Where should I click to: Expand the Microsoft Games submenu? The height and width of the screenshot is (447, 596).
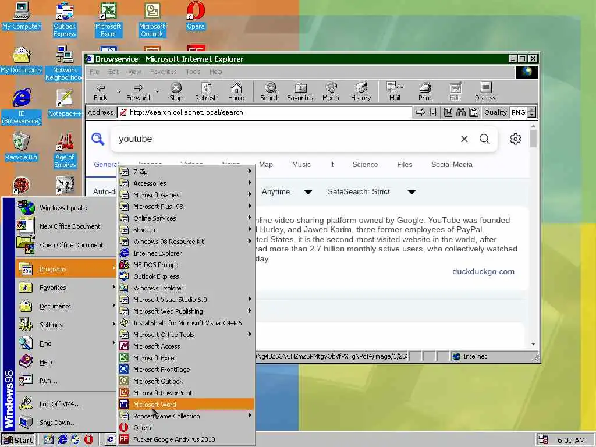[x=186, y=194]
